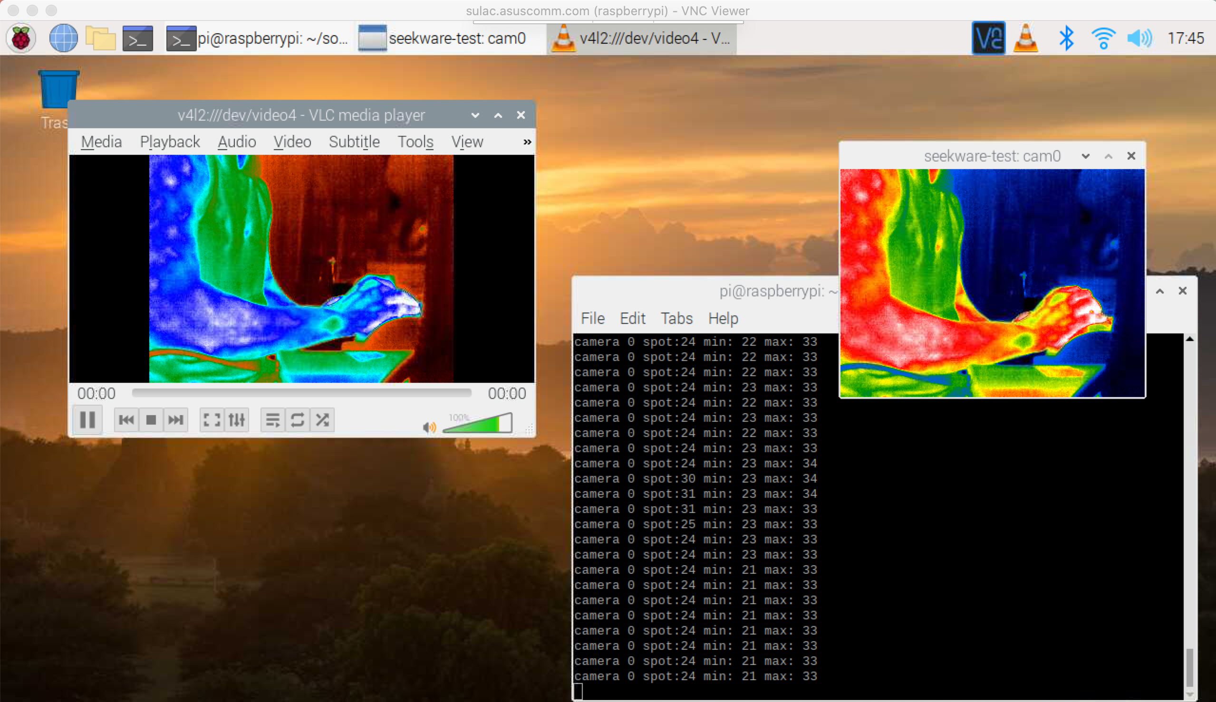Viewport: 1216px width, 702px height.
Task: Open the VNC Server tray icon
Action: coord(988,38)
